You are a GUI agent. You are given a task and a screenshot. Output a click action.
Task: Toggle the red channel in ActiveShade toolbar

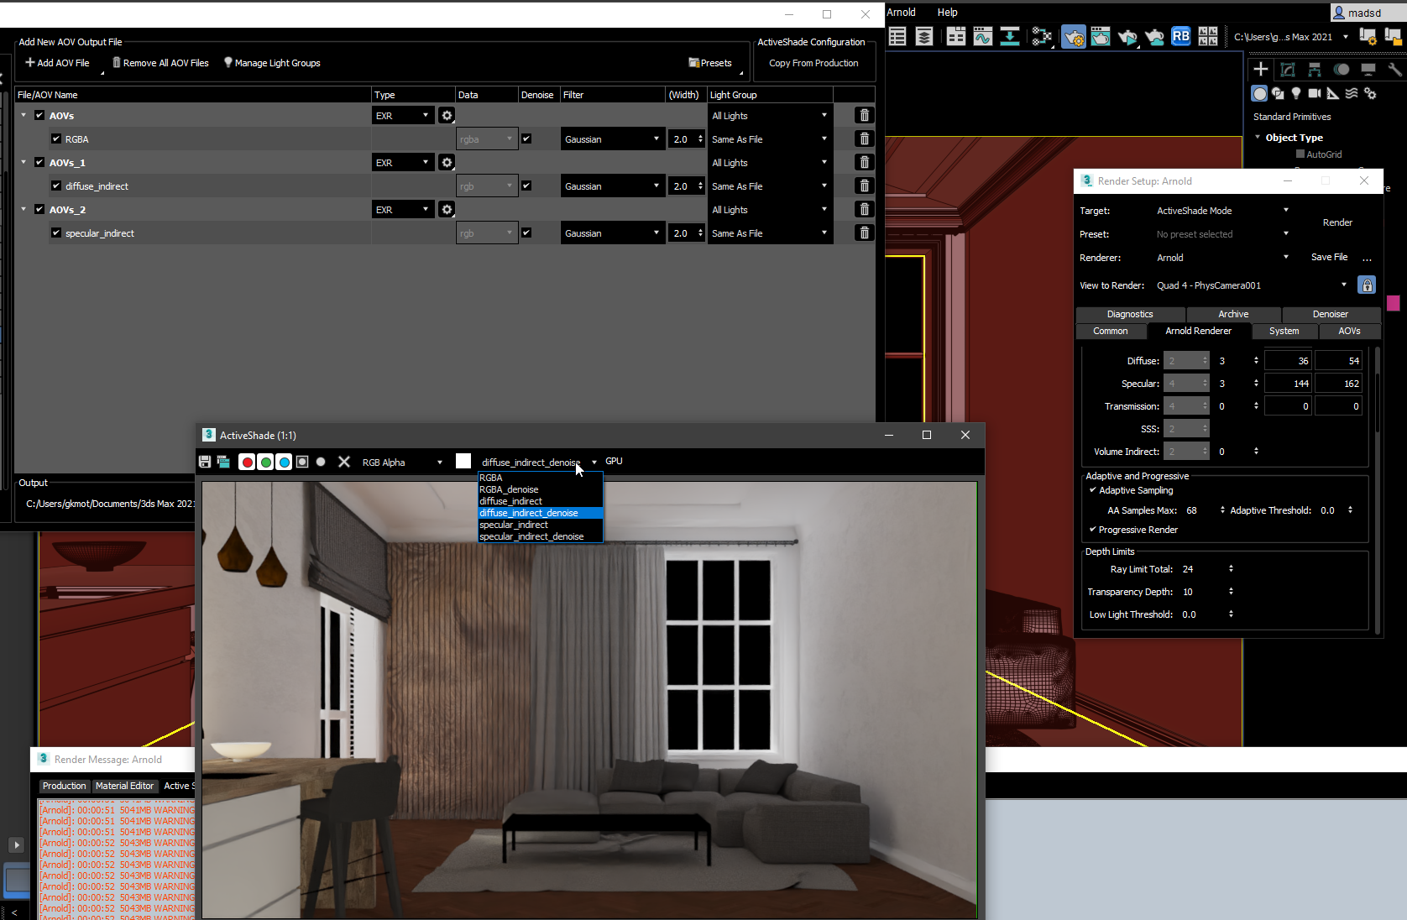[x=246, y=462]
